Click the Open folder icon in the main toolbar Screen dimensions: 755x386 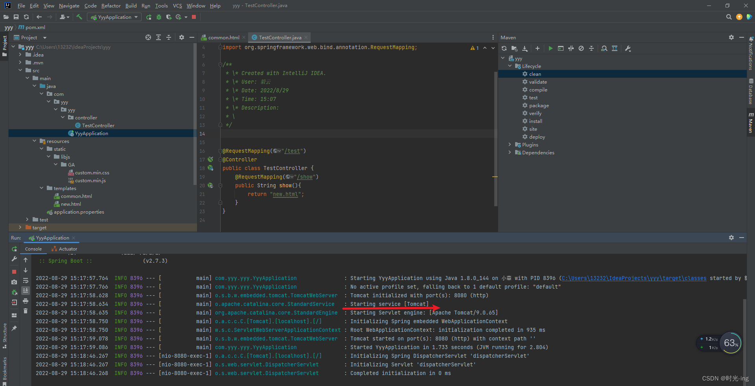click(6, 17)
